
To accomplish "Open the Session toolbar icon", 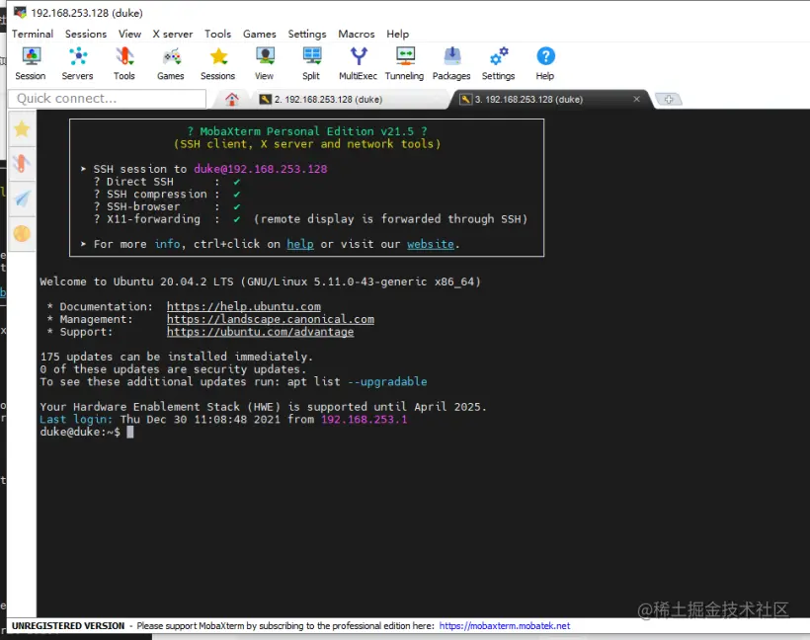I will click(31, 63).
